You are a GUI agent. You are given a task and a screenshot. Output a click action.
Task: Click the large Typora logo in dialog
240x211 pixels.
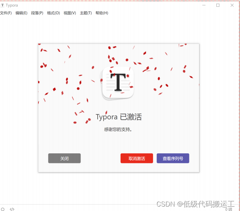118,83
